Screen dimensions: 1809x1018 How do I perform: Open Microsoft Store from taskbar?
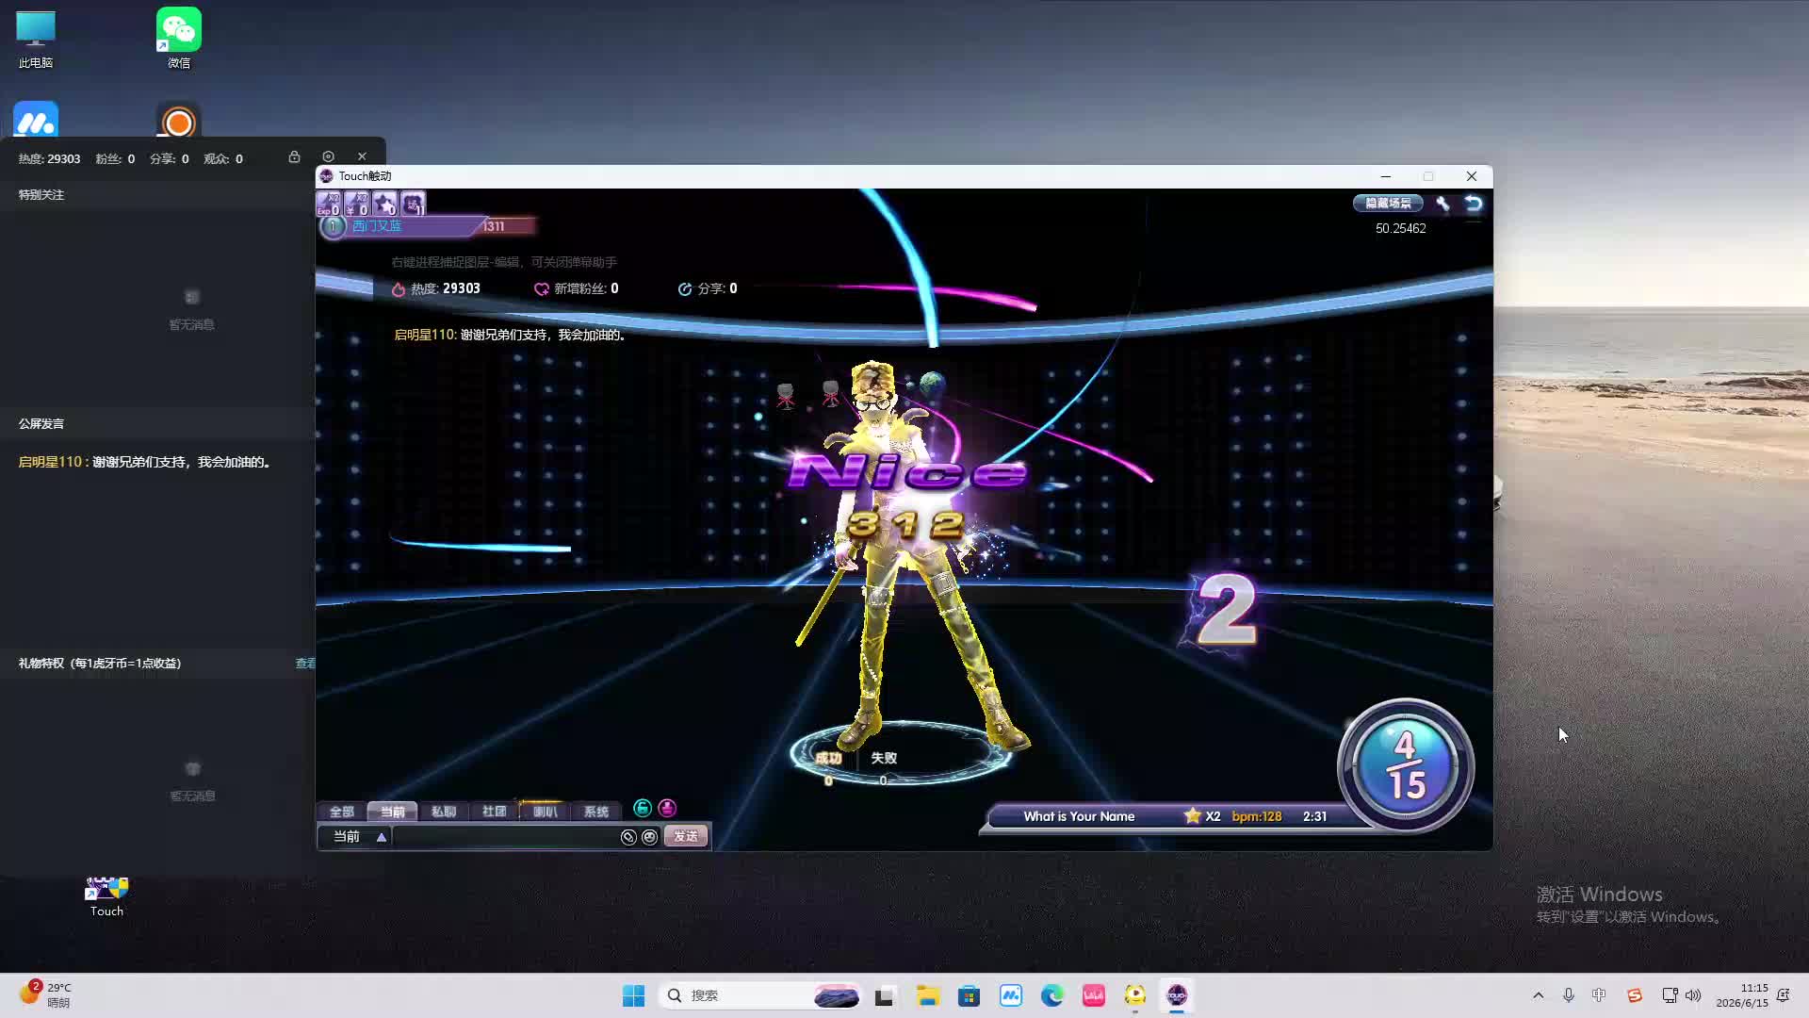(x=970, y=995)
